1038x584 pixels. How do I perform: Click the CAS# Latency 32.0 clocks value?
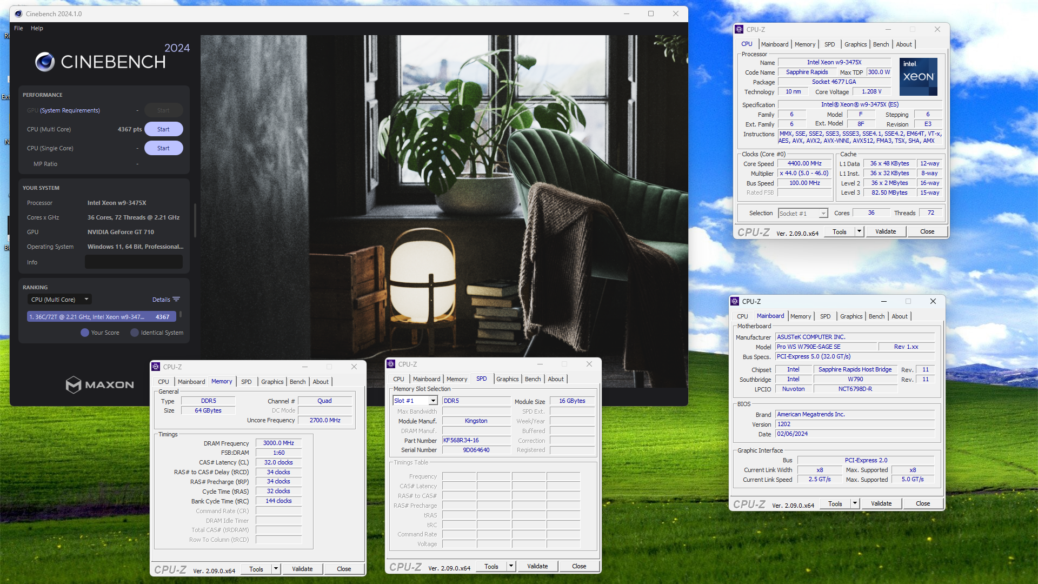(x=278, y=462)
